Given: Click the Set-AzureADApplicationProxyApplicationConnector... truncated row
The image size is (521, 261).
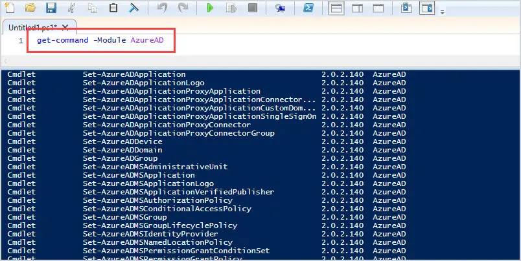Looking at the screenshot, I should (200, 99).
